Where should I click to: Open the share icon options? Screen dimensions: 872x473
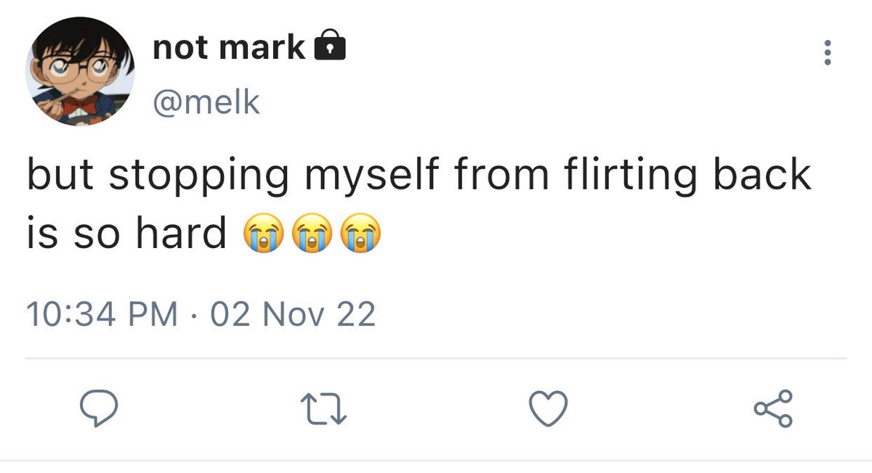[x=774, y=410]
